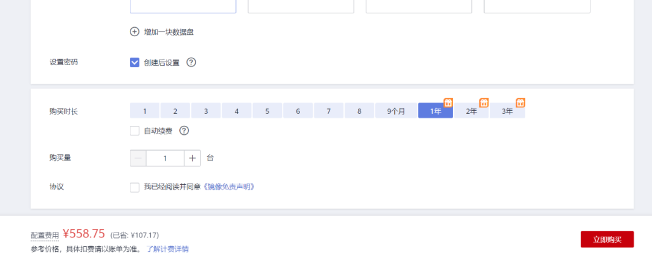Tick the 我已经阅读并同意 agreement checkbox
The image size is (652, 259).
click(134, 187)
